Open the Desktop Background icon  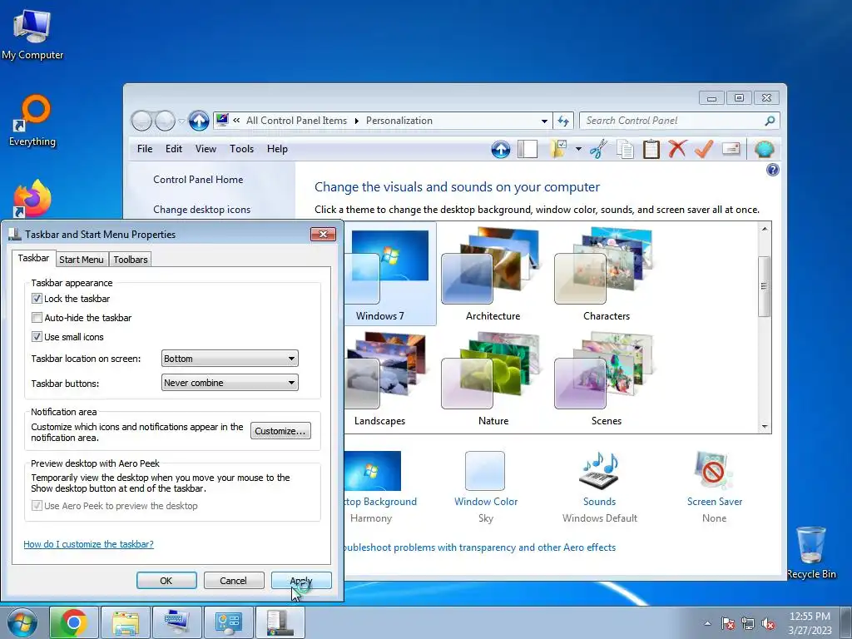coord(373,471)
